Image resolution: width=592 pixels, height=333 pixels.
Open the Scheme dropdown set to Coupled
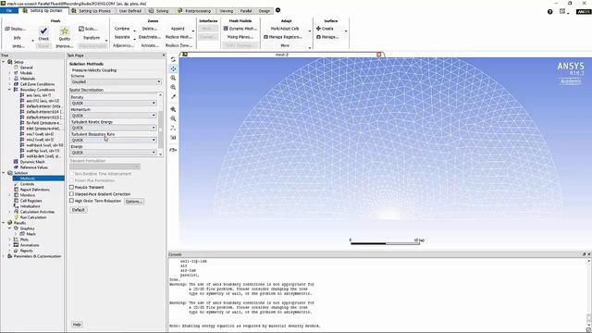click(x=116, y=82)
